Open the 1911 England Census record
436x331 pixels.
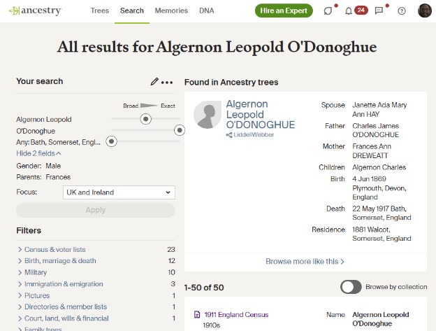pos(236,315)
